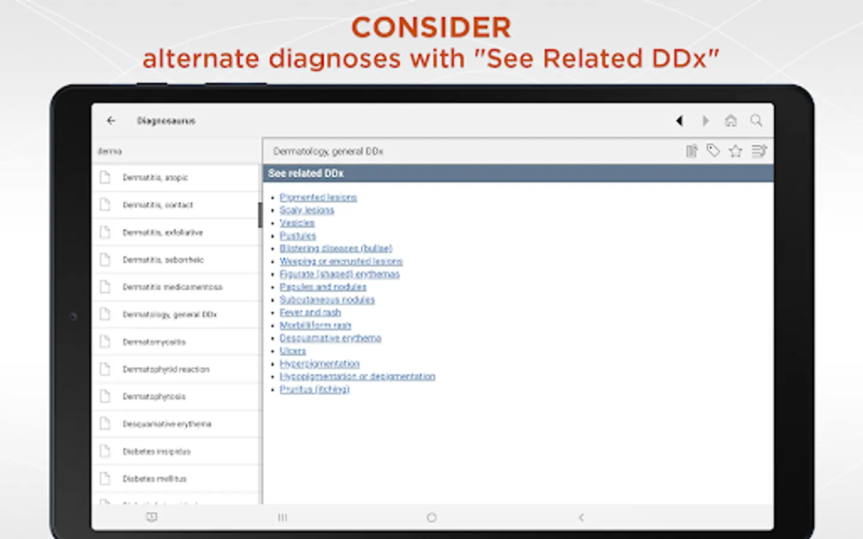
Task: Click in the search field containing 'derma'
Action: pos(176,152)
